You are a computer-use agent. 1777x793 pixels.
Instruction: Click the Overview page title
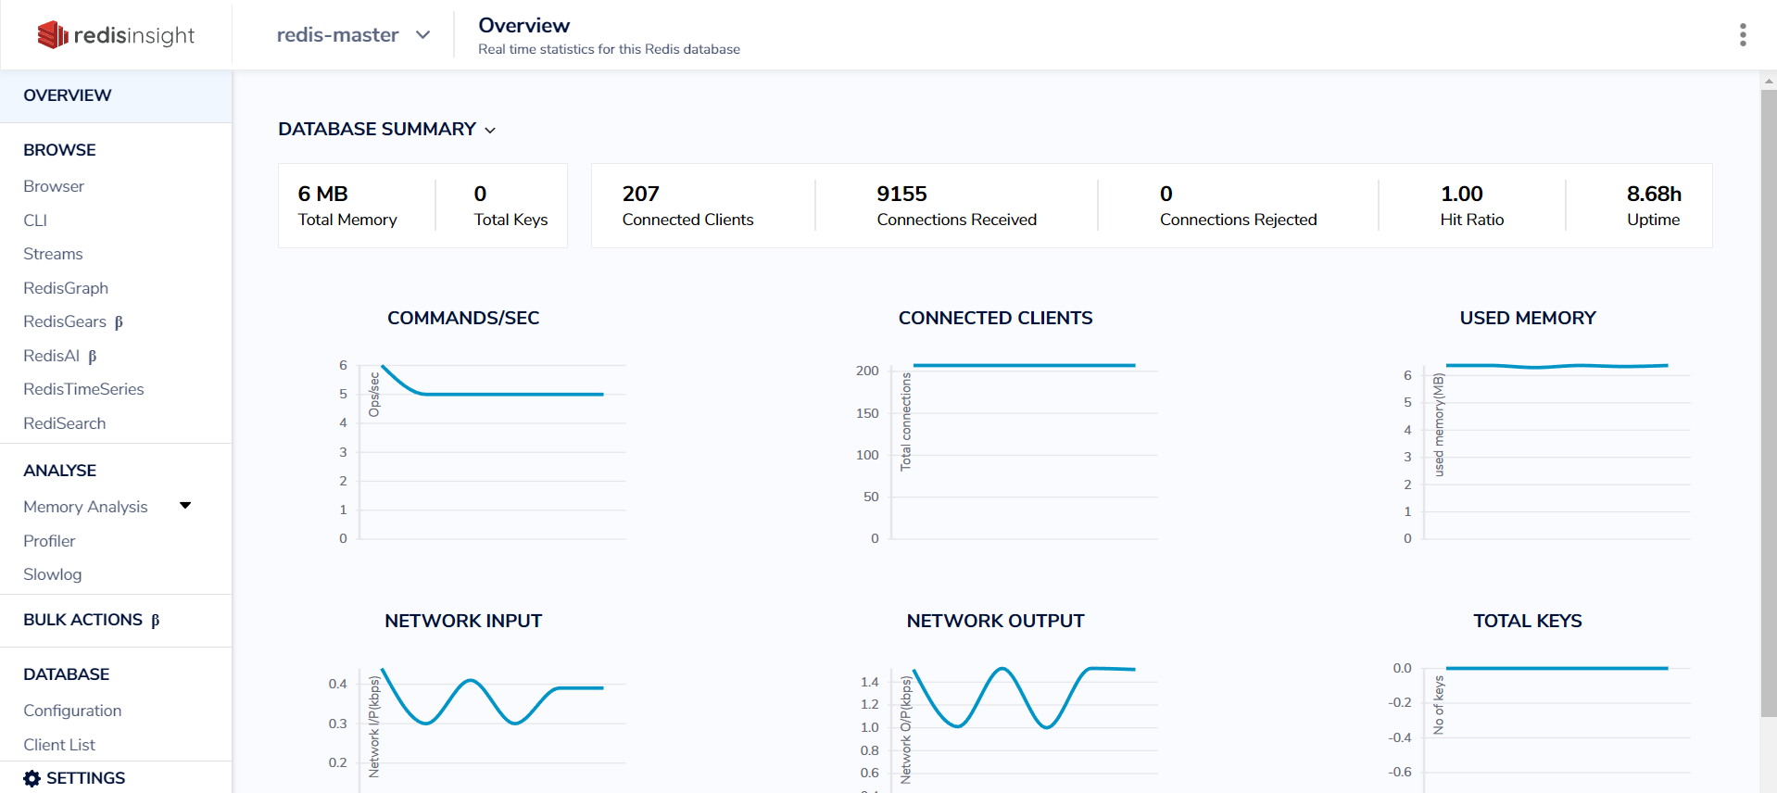click(523, 26)
